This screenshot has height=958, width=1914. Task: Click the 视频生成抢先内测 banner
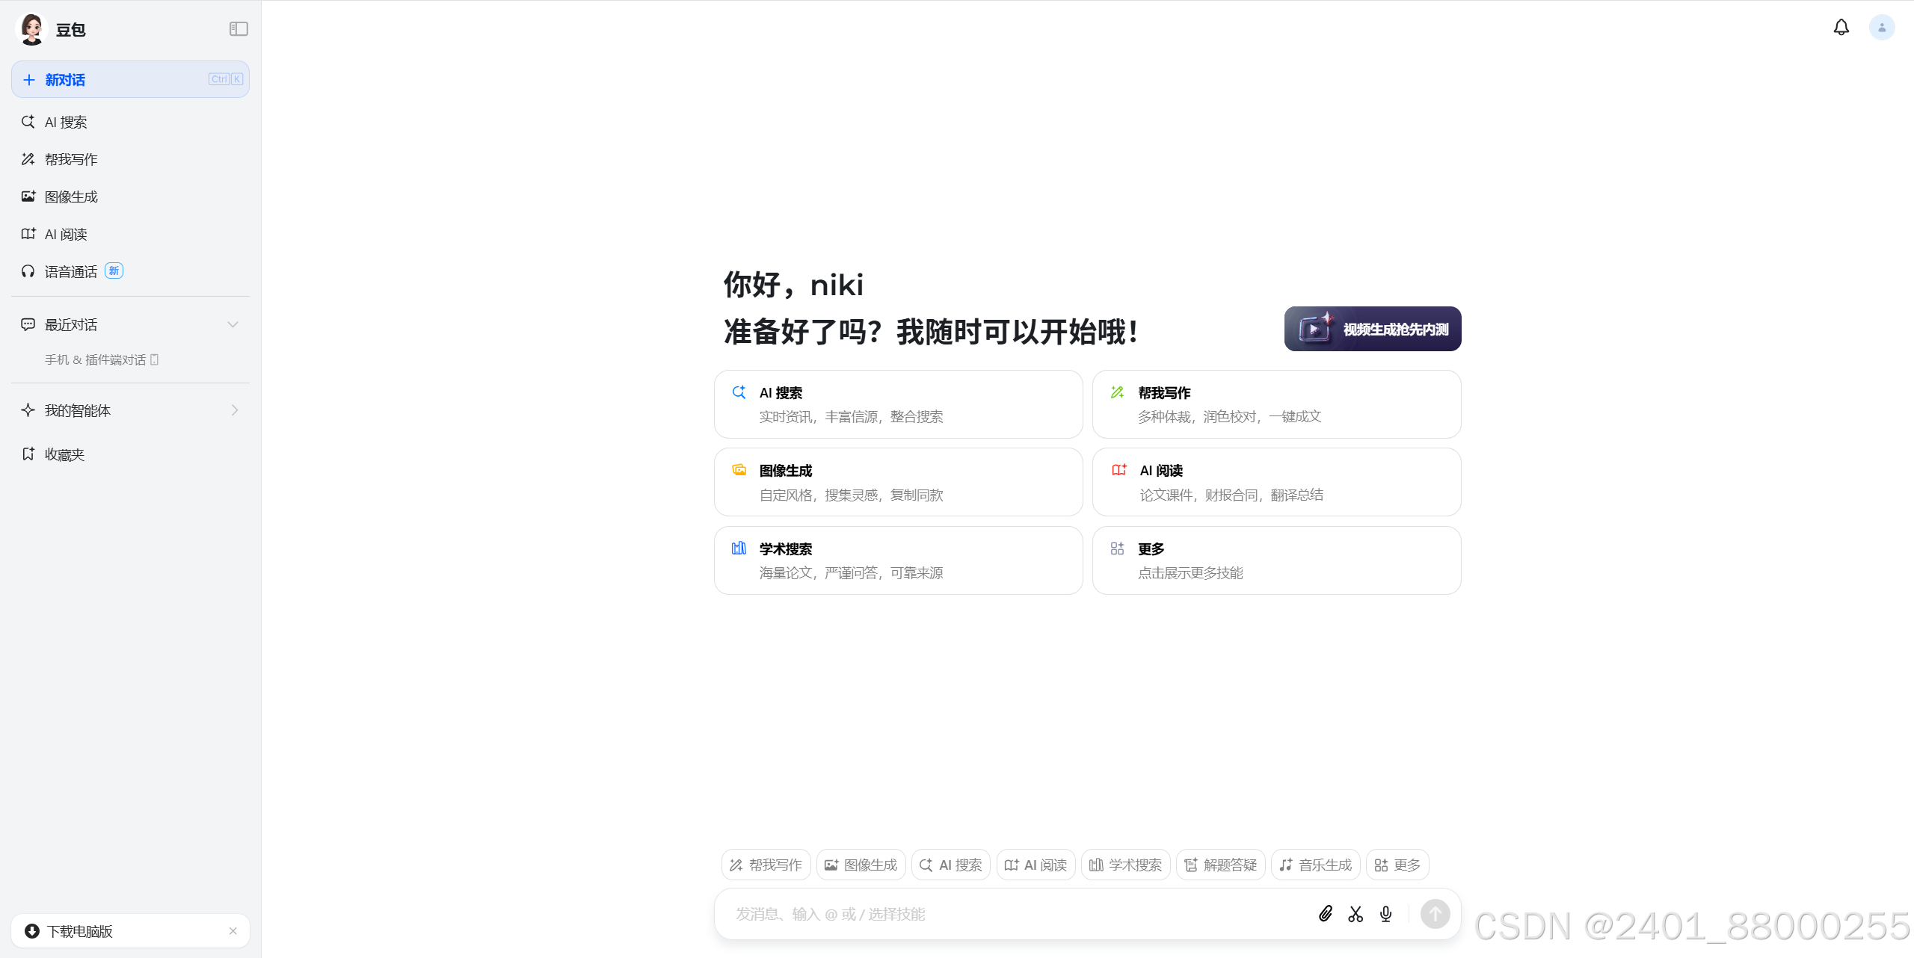1372,329
